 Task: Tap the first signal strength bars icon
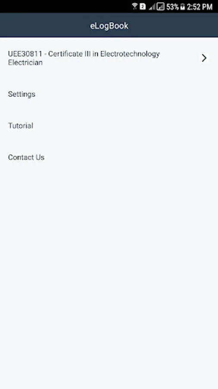152,7
